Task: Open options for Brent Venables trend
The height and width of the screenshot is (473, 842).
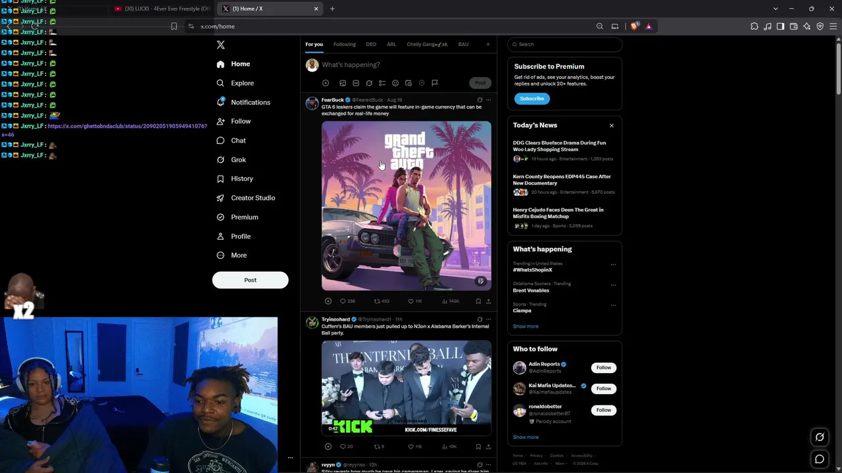Action: 613,285
